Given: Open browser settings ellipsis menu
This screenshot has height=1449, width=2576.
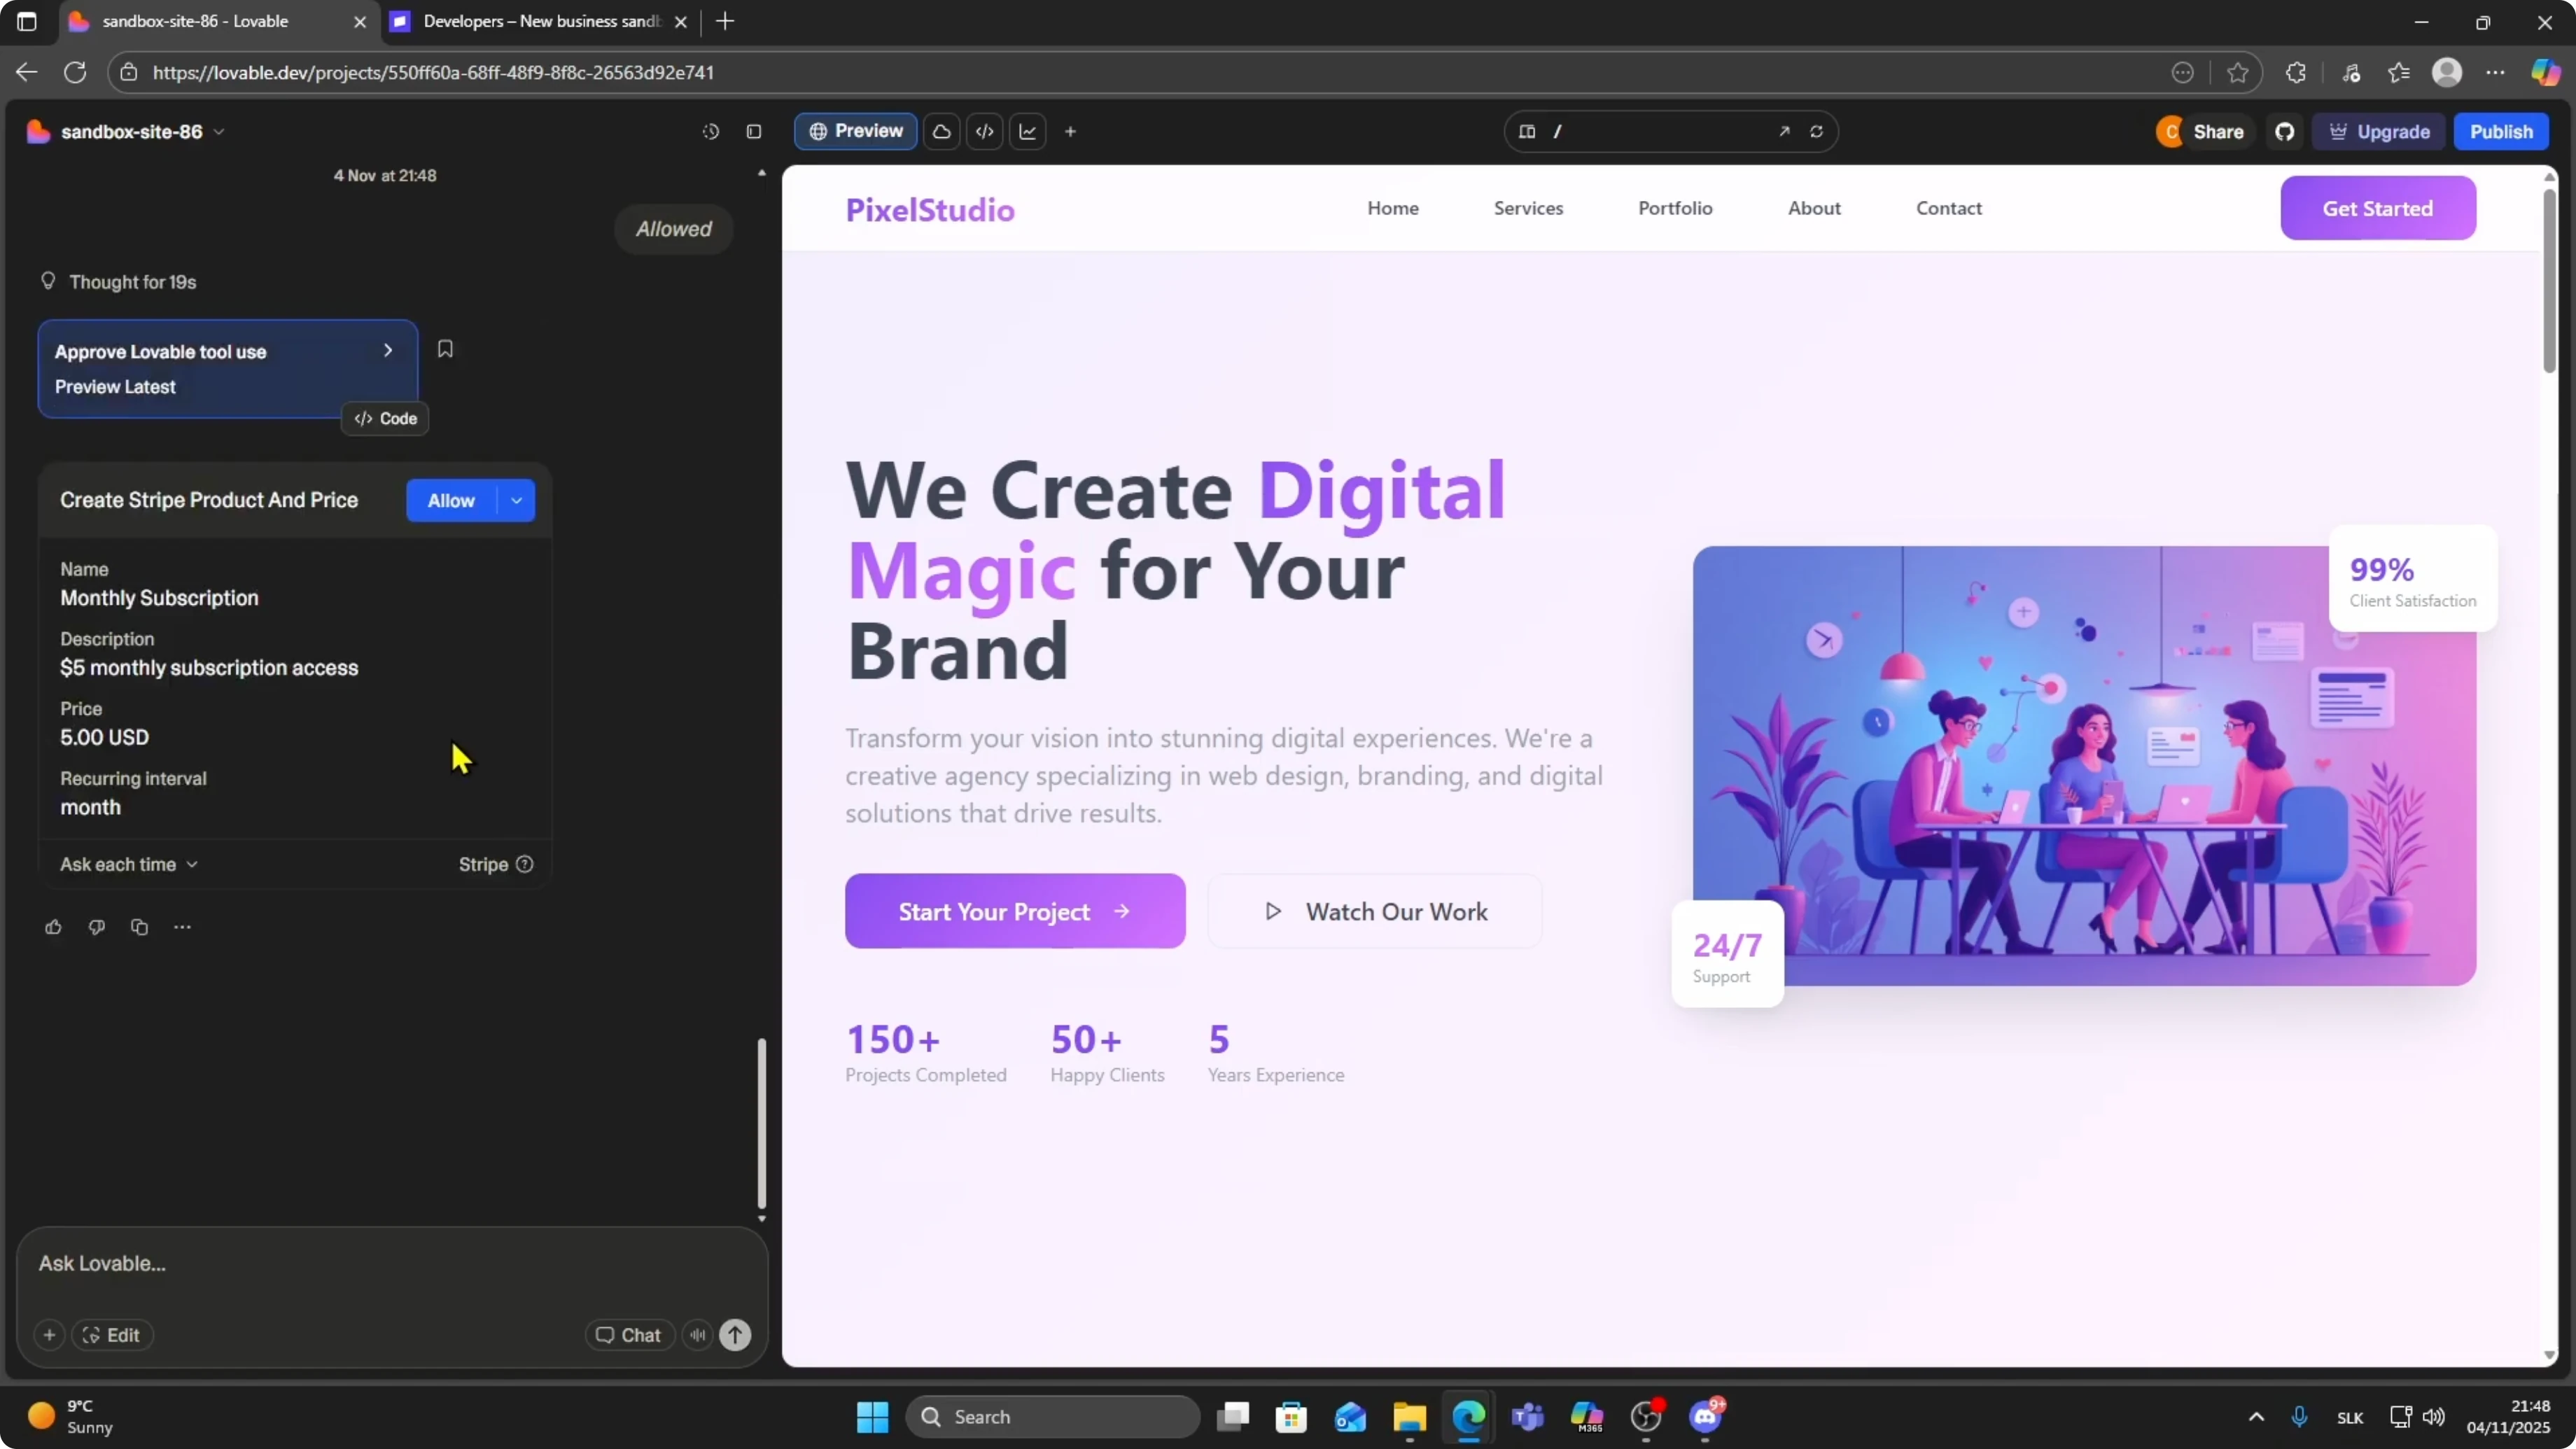Looking at the screenshot, I should click(x=2495, y=72).
